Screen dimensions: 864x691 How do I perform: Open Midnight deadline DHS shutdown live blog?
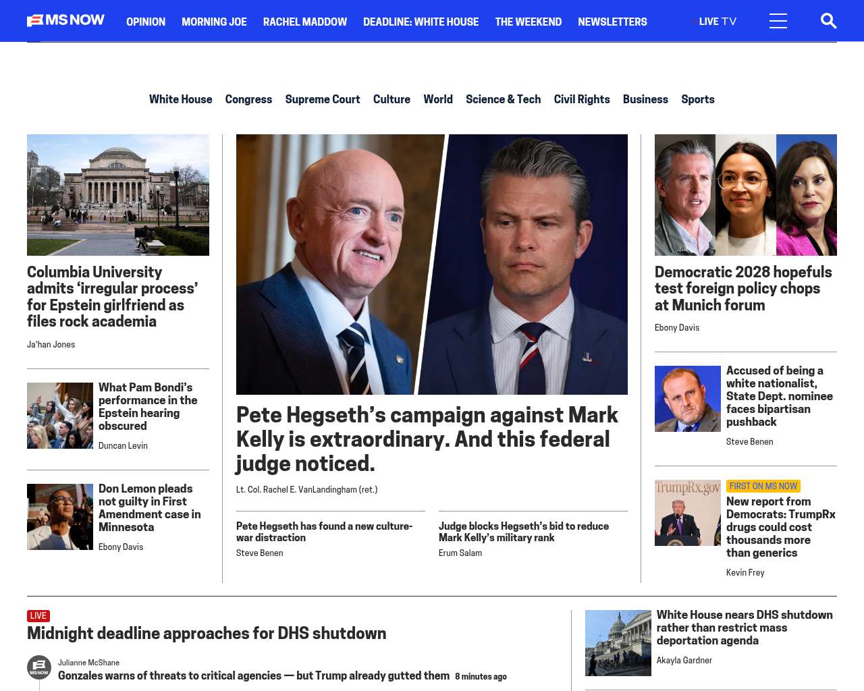[207, 633]
